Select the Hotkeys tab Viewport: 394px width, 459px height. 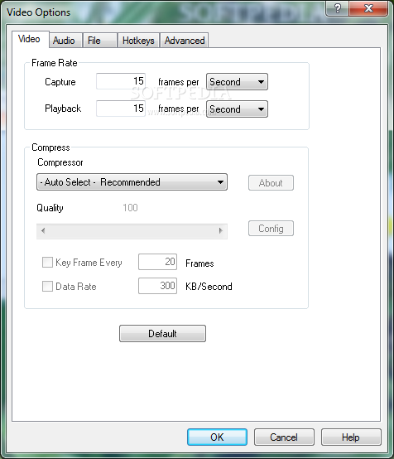click(x=138, y=41)
